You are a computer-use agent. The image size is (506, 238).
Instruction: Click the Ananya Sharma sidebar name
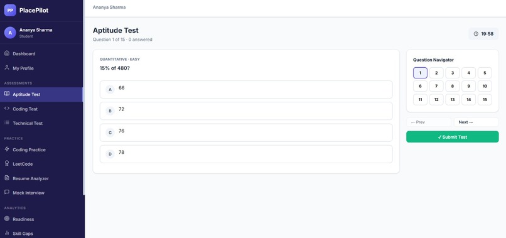(36, 30)
